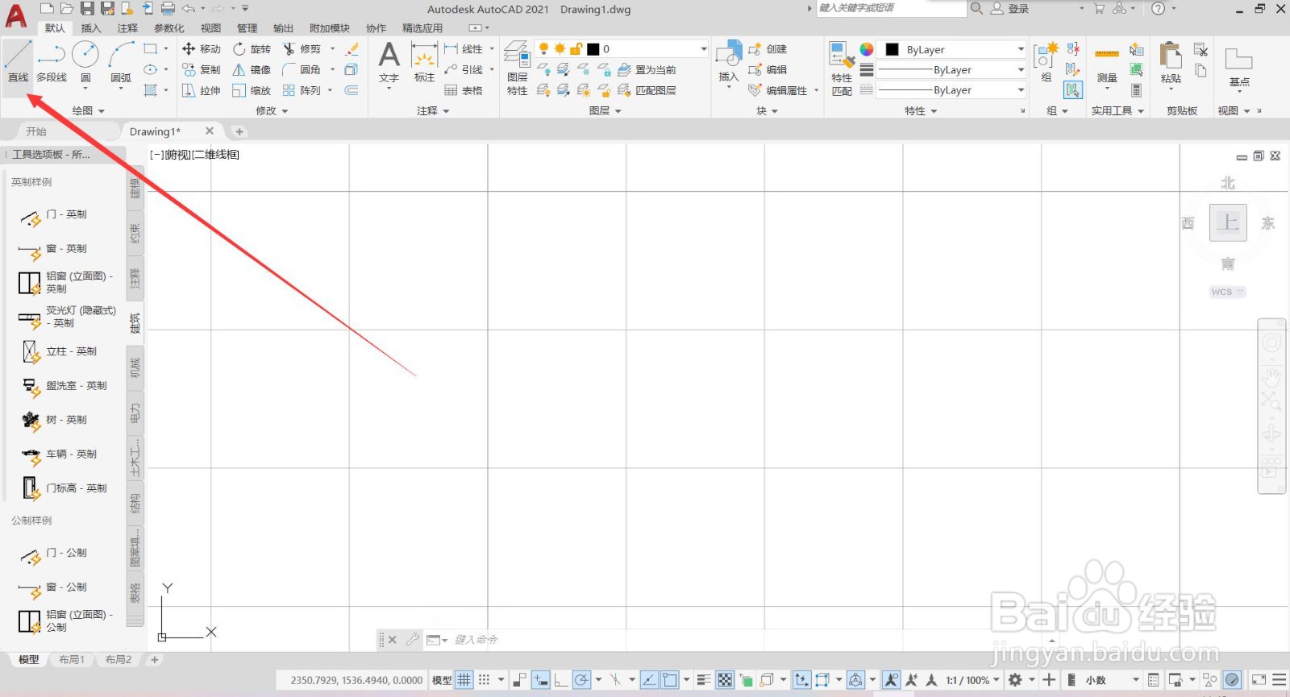This screenshot has height=697, width=1290.
Task: Choose the 圆 circle tool
Action: point(85,63)
